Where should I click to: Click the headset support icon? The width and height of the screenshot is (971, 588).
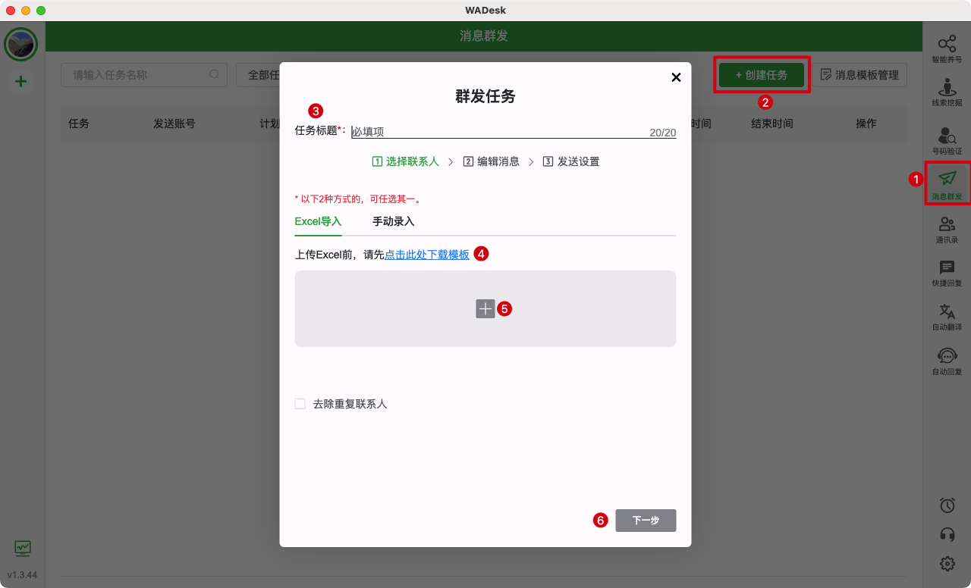[947, 534]
